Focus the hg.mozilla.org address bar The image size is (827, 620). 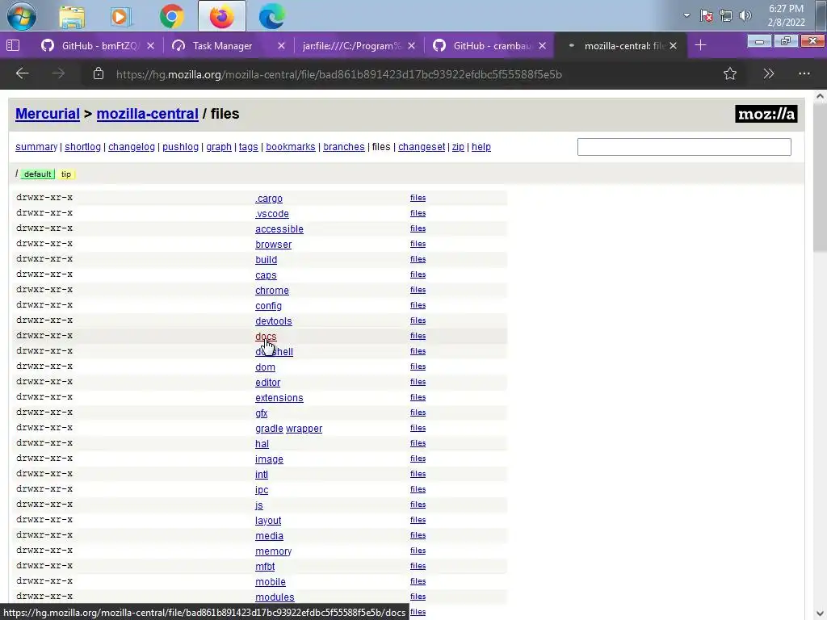(338, 74)
